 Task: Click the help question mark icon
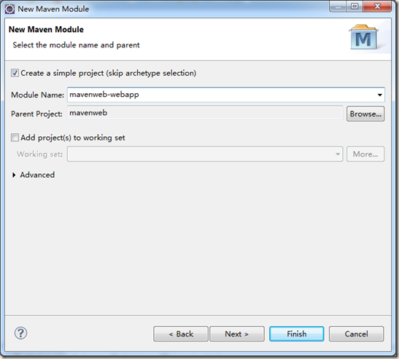click(20, 333)
